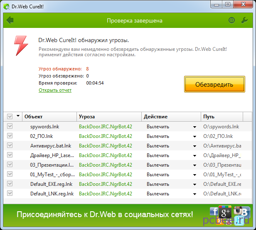Open the language globe icon

pos(231,20)
